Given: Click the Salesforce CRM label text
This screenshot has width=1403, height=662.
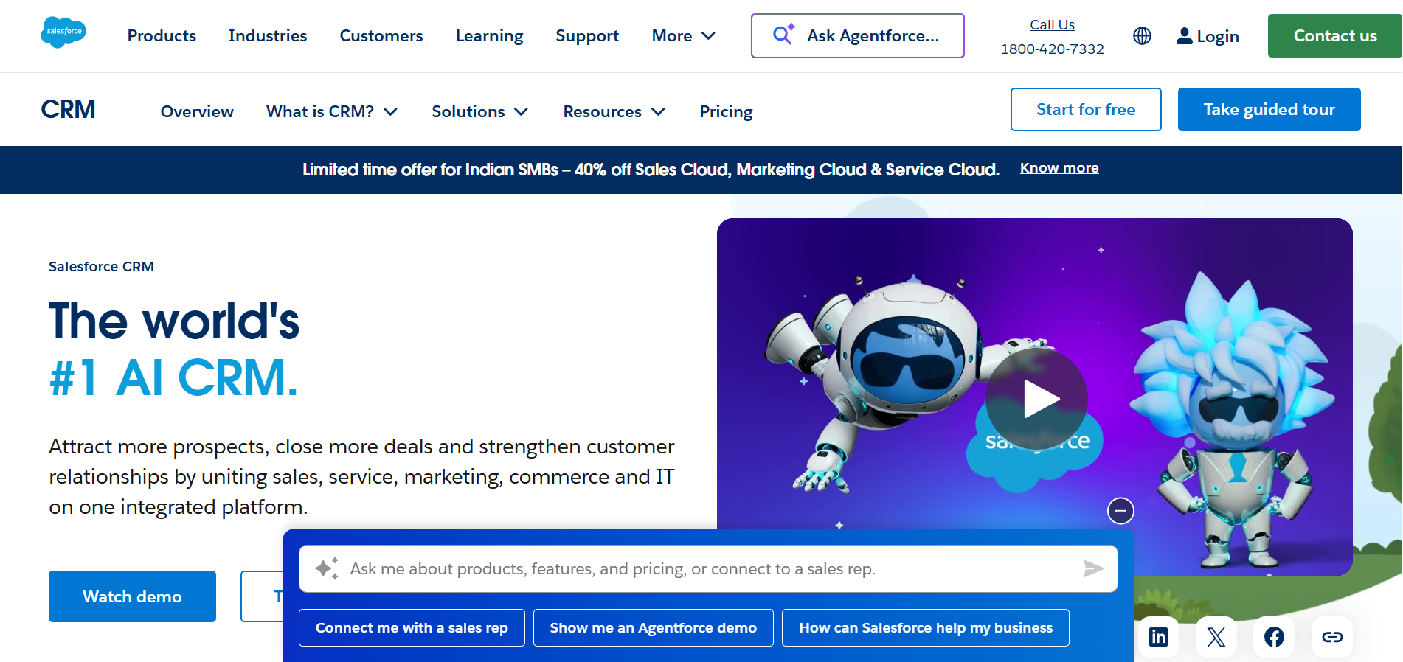Looking at the screenshot, I should (x=101, y=266).
